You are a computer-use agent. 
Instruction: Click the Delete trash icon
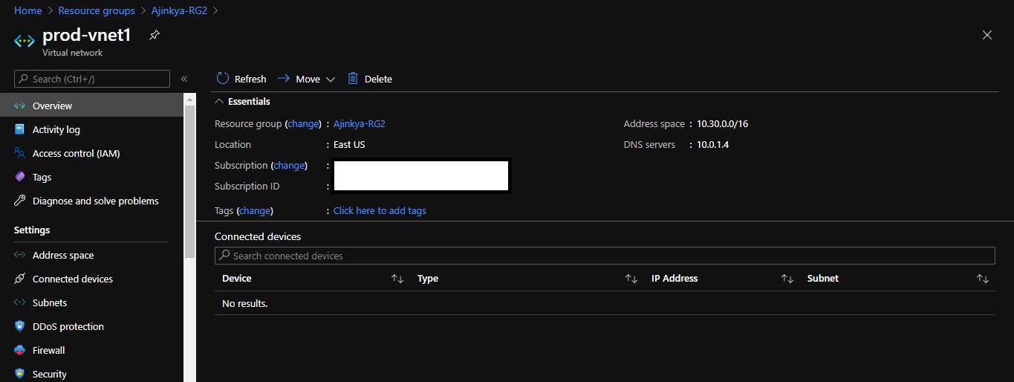[353, 78]
